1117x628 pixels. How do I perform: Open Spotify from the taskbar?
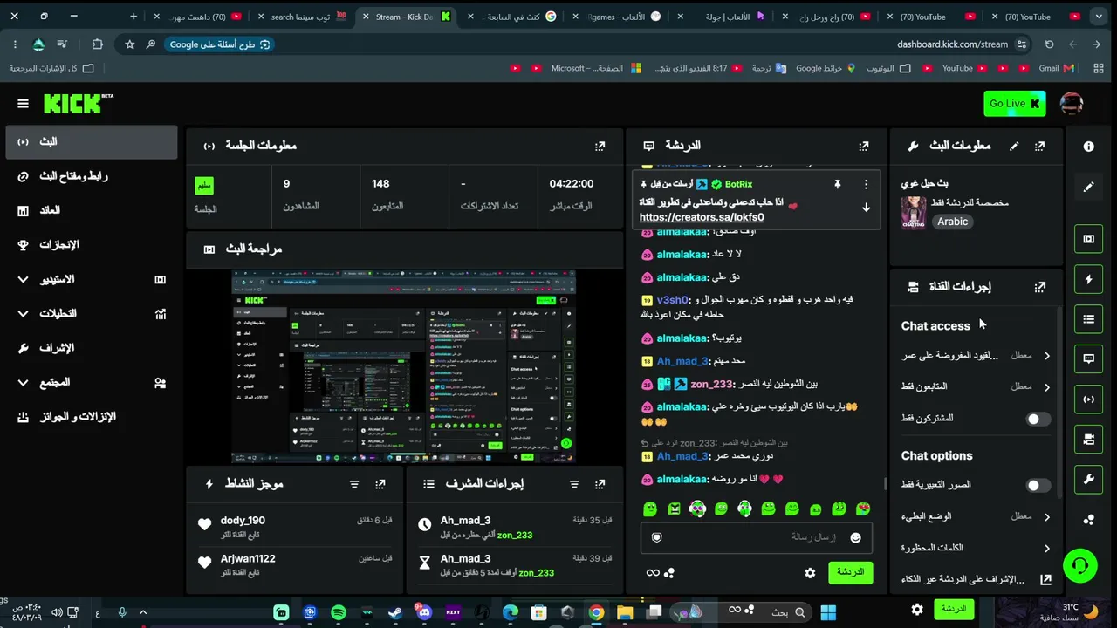(339, 612)
